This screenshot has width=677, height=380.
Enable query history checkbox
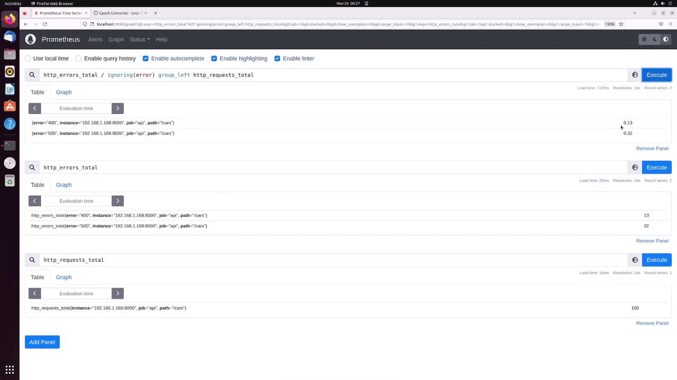(x=79, y=59)
